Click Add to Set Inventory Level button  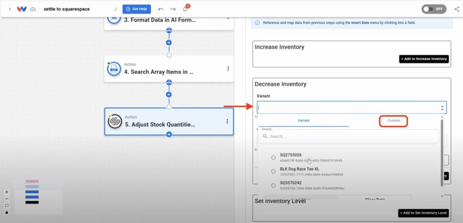point(423,213)
